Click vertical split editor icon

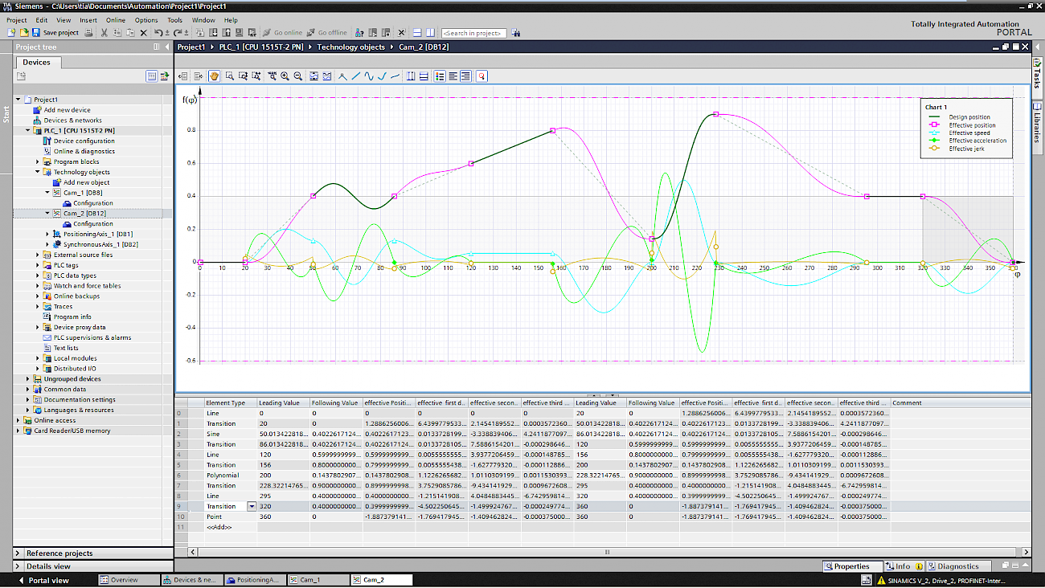pos(430,33)
